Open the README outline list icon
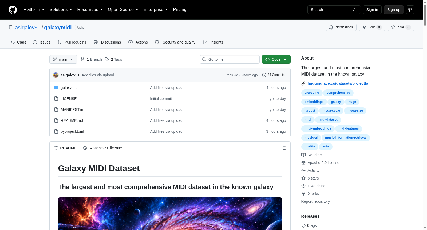The image size is (427, 230). (284, 148)
